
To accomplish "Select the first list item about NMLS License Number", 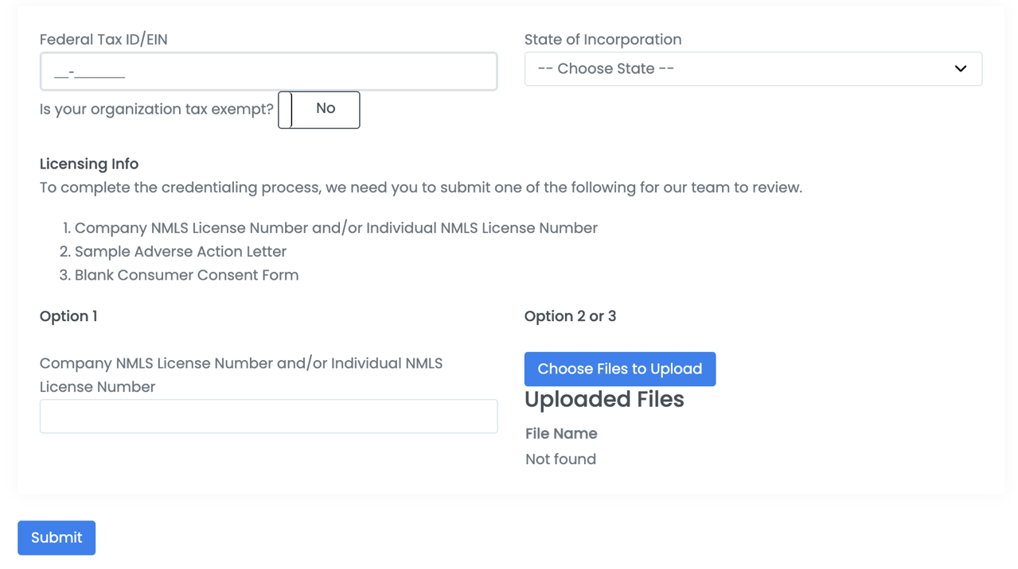I will coord(335,228).
